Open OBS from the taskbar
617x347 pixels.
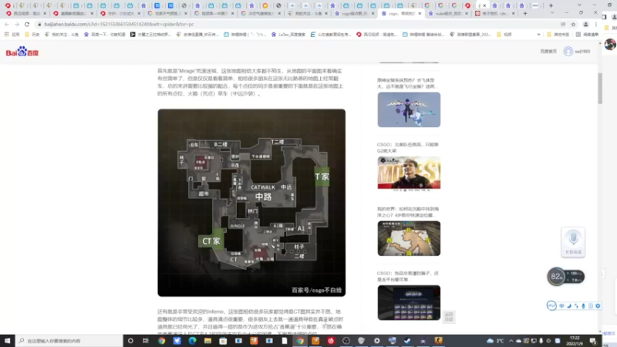point(346,341)
